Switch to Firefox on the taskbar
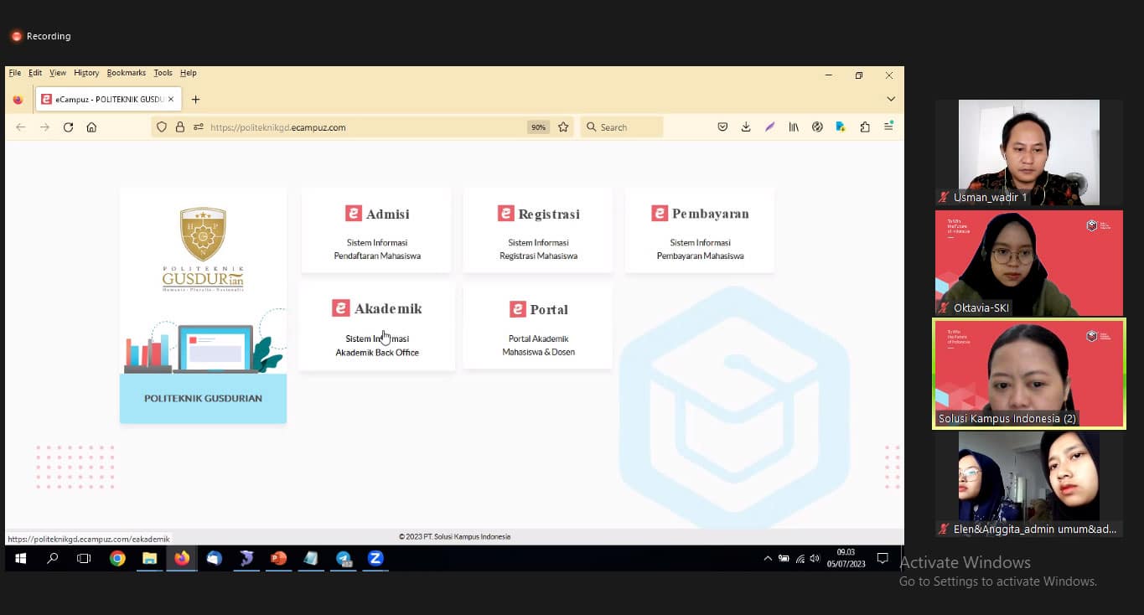Screen dimensions: 1144x615 tap(182, 559)
